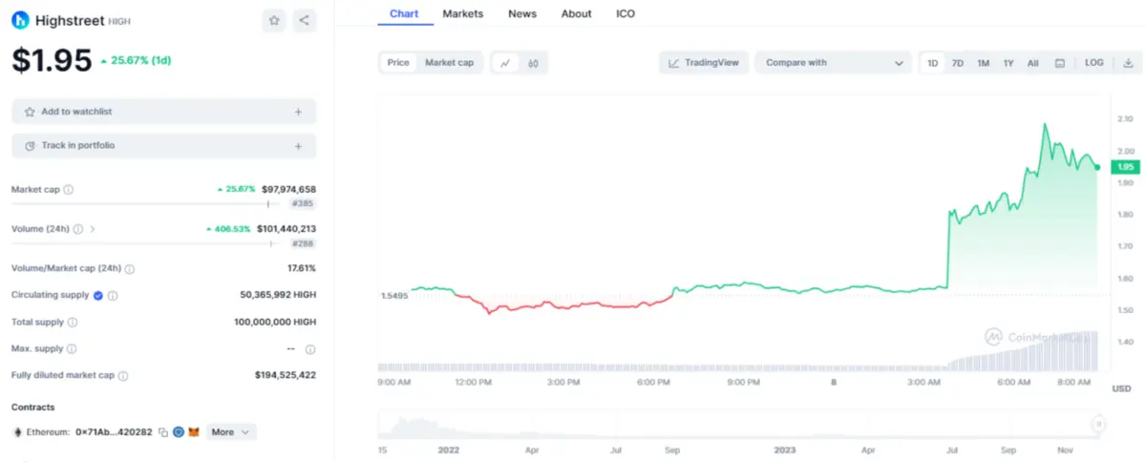The height and width of the screenshot is (462, 1146).
Task: Open the Compare with dropdown
Action: point(834,63)
